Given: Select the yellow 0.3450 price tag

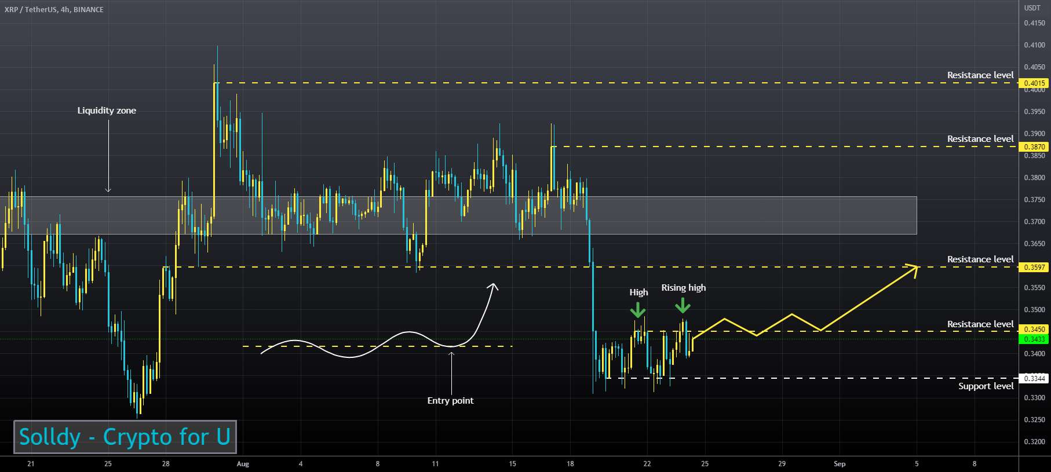Looking at the screenshot, I should click(x=1034, y=330).
